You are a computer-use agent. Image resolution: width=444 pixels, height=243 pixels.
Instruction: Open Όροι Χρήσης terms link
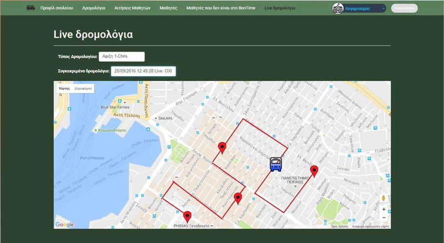coord(340,226)
